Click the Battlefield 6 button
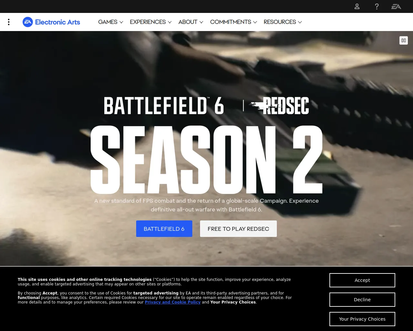This screenshot has width=413, height=331. point(164,229)
